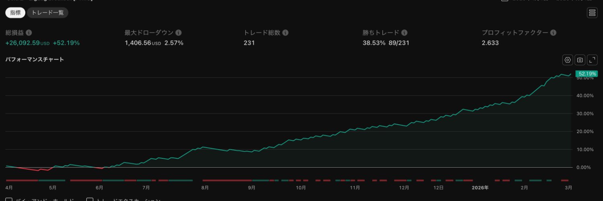The image size is (603, 201).
Task: Click the 0.00% level on the percent axis
Action: coord(585,167)
